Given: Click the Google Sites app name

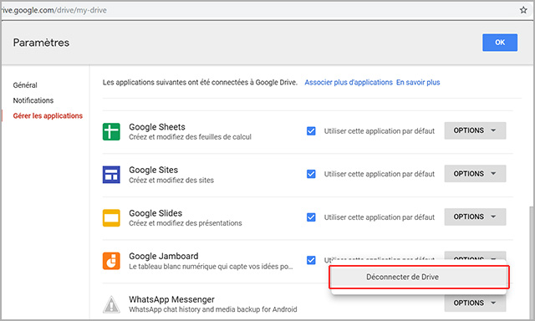Looking at the screenshot, I should pos(154,170).
